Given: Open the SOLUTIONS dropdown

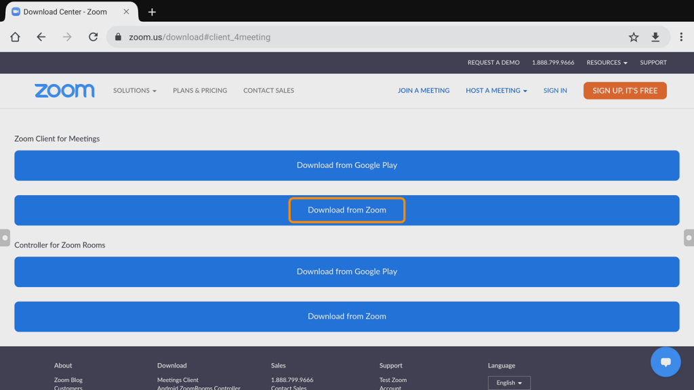Looking at the screenshot, I should [134, 90].
